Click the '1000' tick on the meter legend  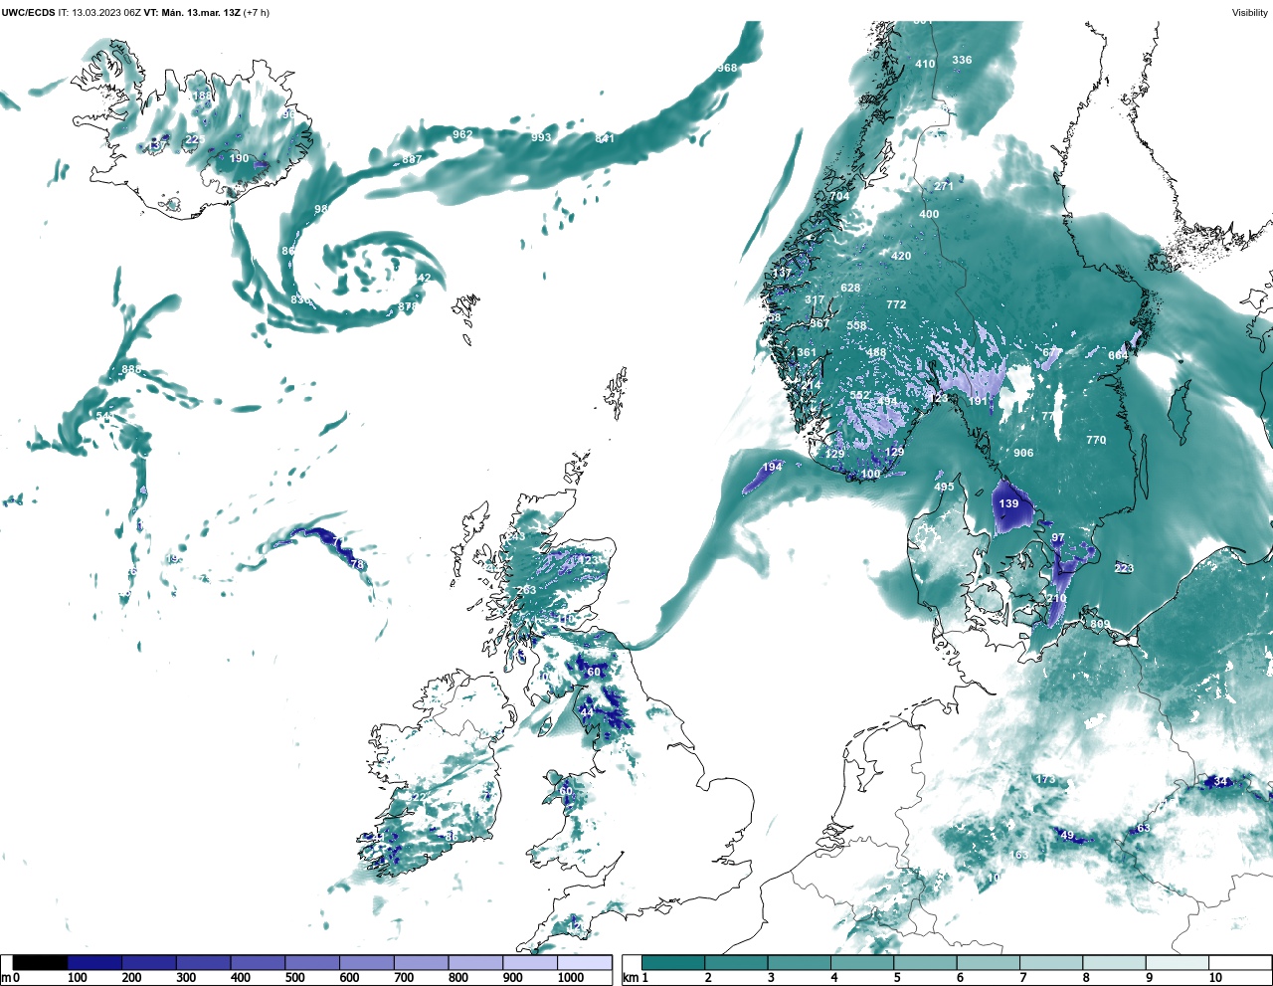click(571, 978)
